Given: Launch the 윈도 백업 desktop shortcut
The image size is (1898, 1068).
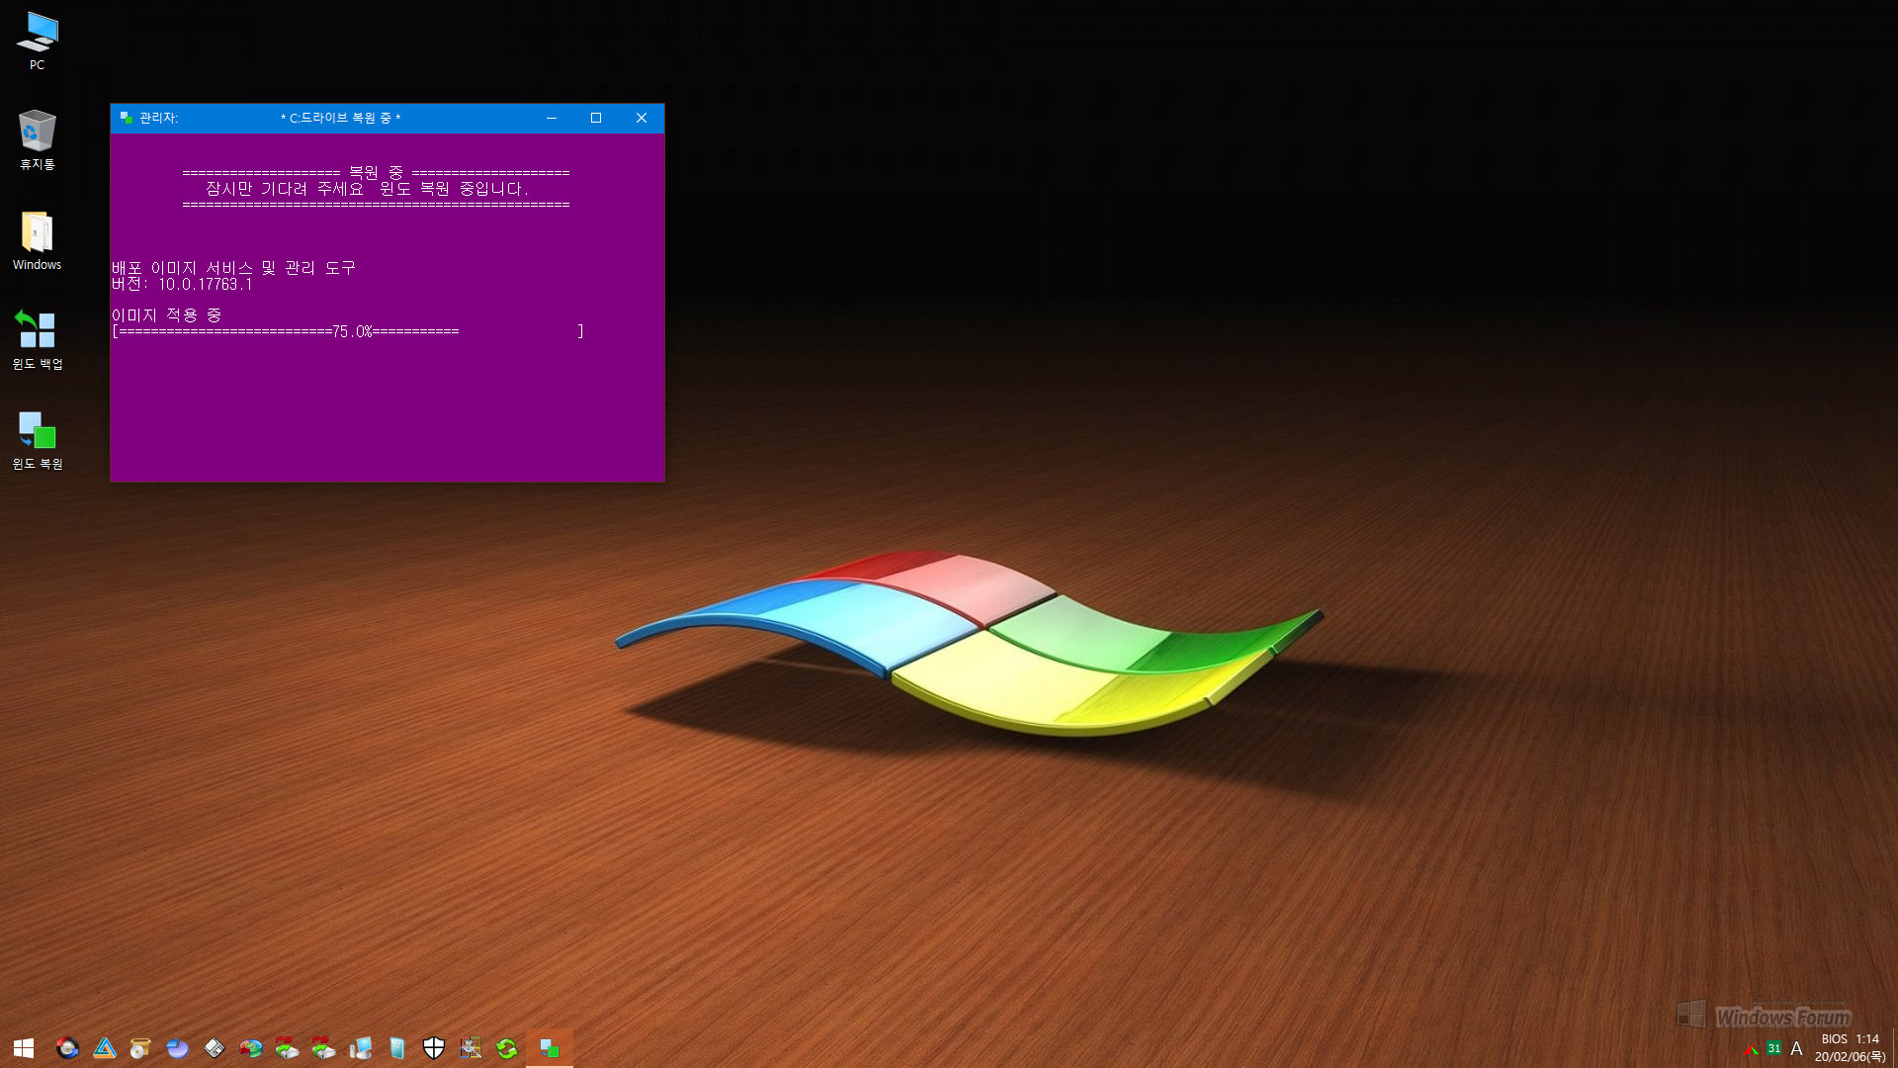Looking at the screenshot, I should [37, 339].
